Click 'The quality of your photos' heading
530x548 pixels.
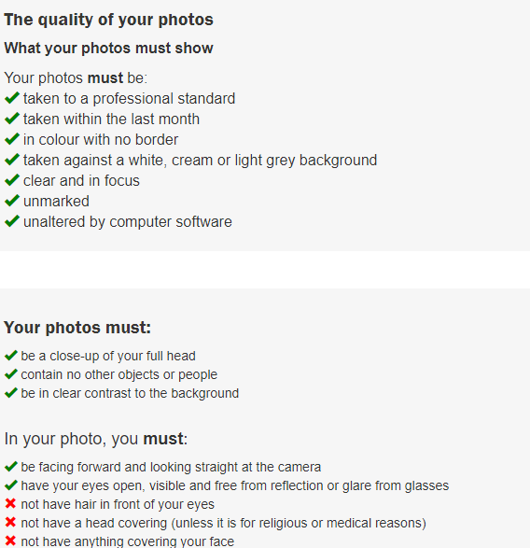click(x=108, y=20)
